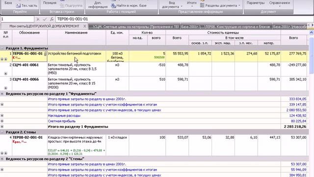The width and height of the screenshot is (314, 177).
Task: Confirm formula with checkmark icon
Action: pyautogui.click(x=45, y=19)
